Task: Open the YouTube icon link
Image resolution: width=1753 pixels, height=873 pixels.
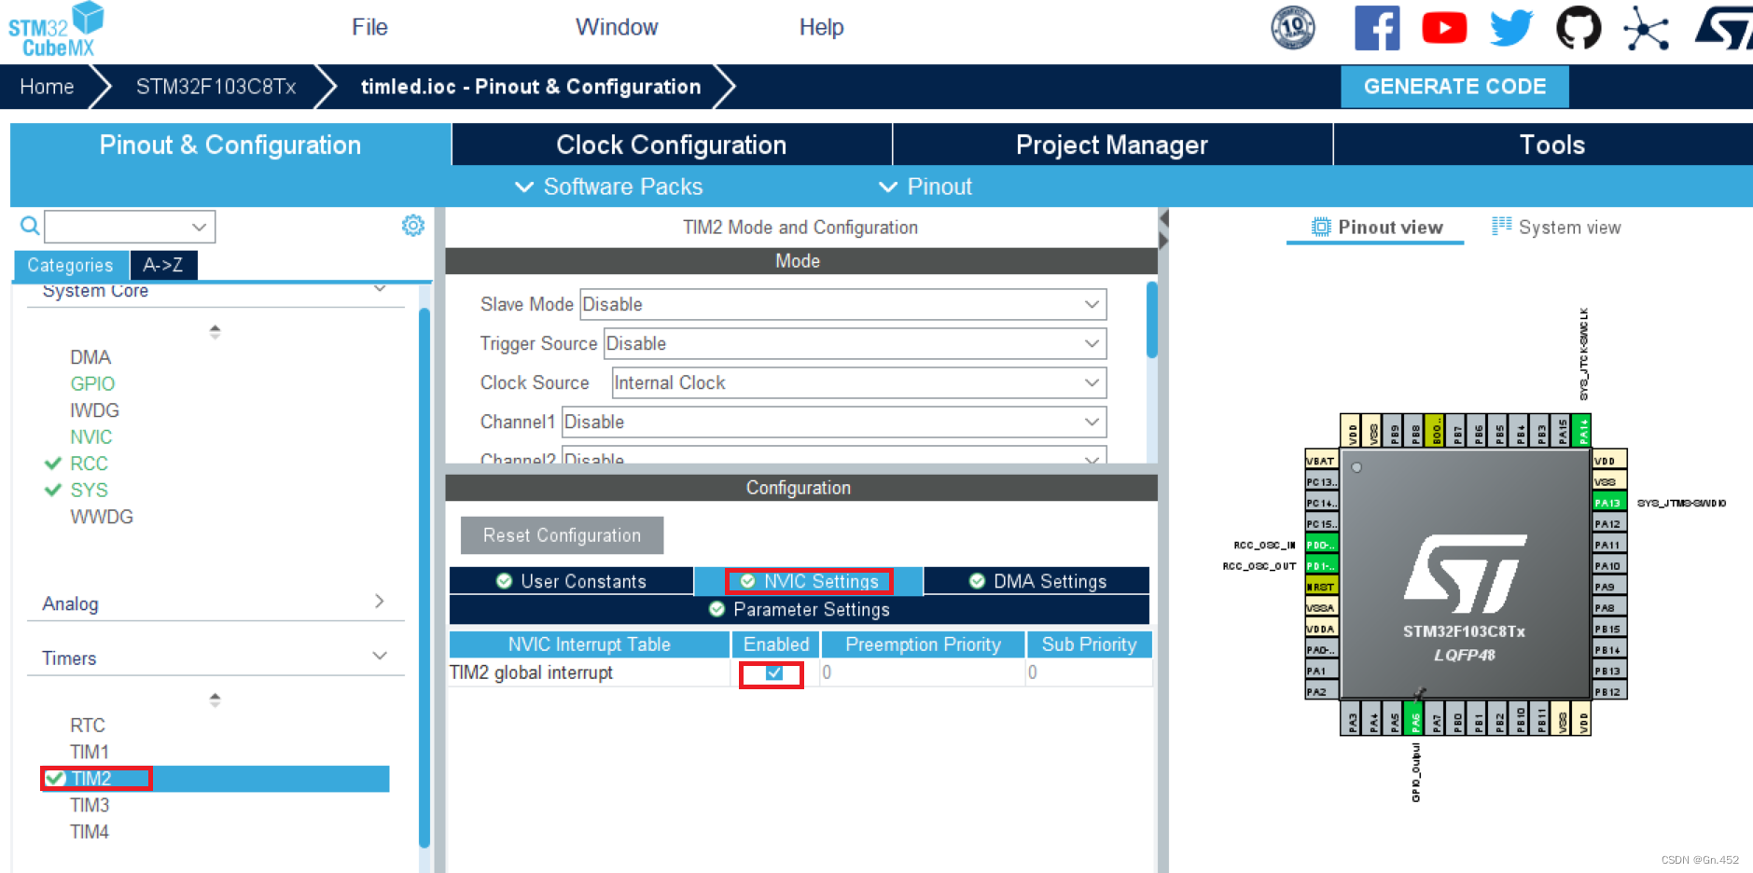Action: (x=1444, y=28)
